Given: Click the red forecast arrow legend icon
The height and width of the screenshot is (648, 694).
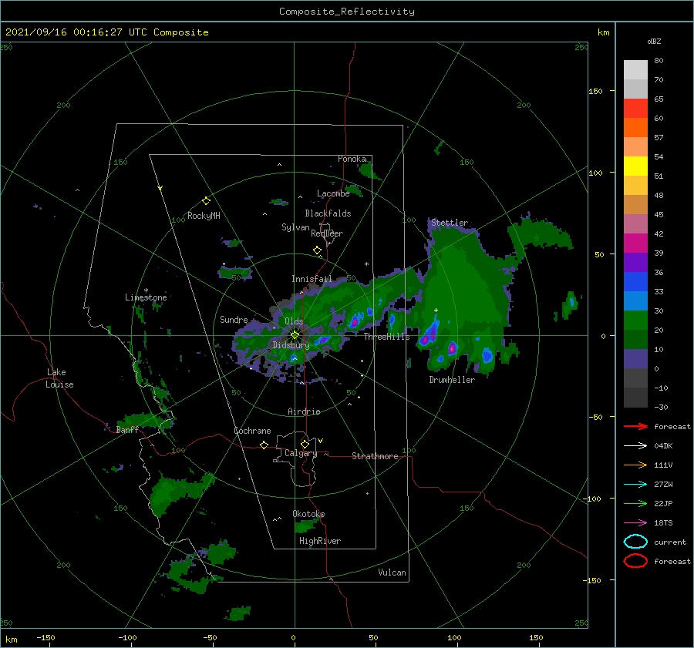Looking at the screenshot, I should [635, 426].
